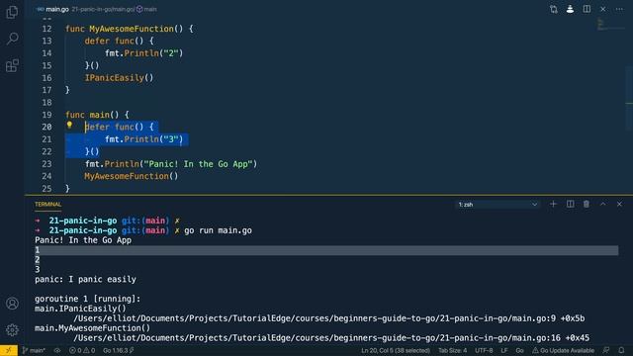Image resolution: width=633 pixels, height=356 pixels.
Task: Click 'panic: I panic easily' terminal line
Action: click(85, 279)
